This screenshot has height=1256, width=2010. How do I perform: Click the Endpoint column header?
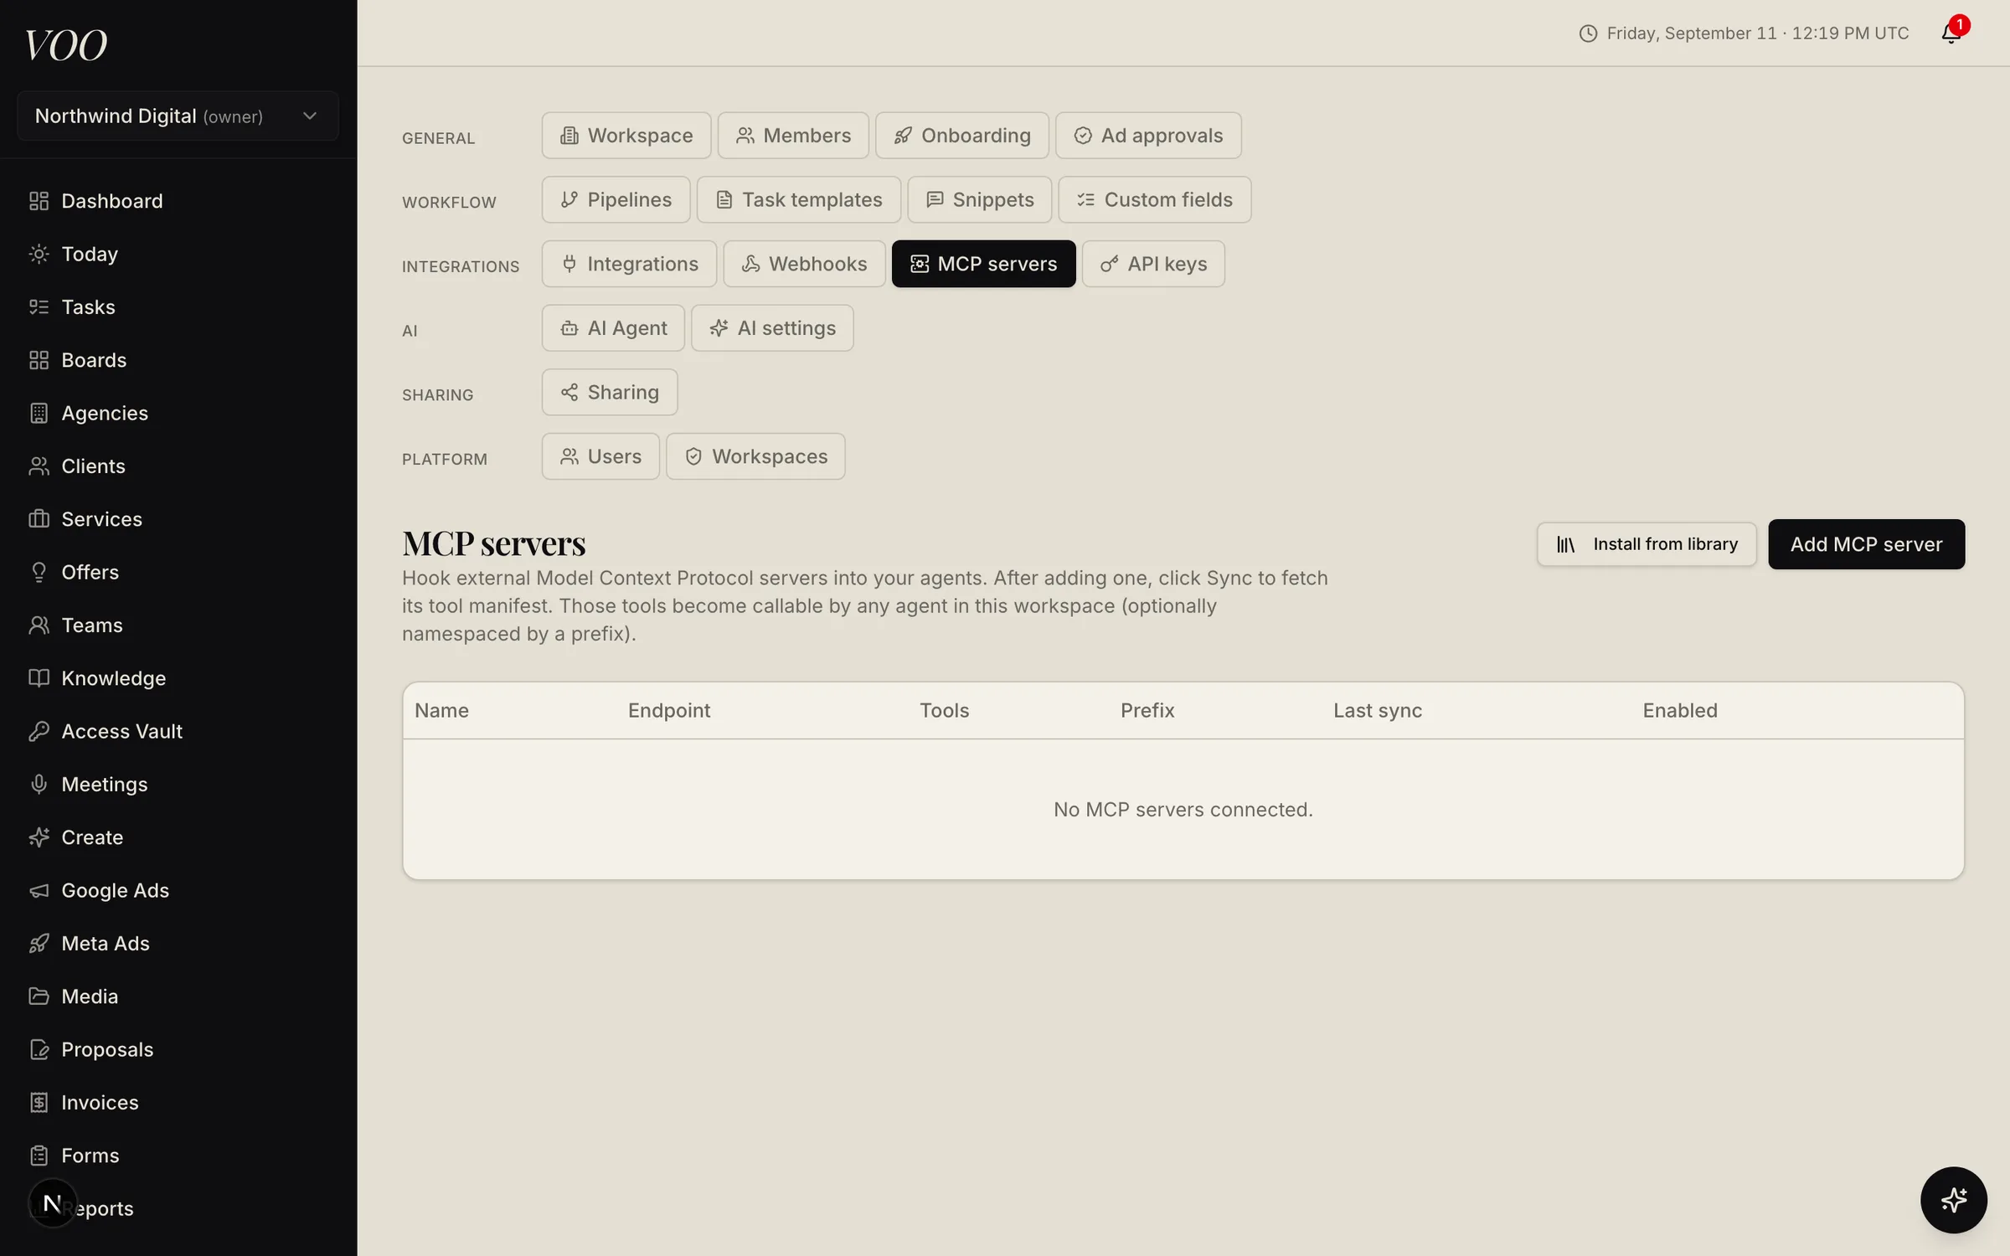669,710
